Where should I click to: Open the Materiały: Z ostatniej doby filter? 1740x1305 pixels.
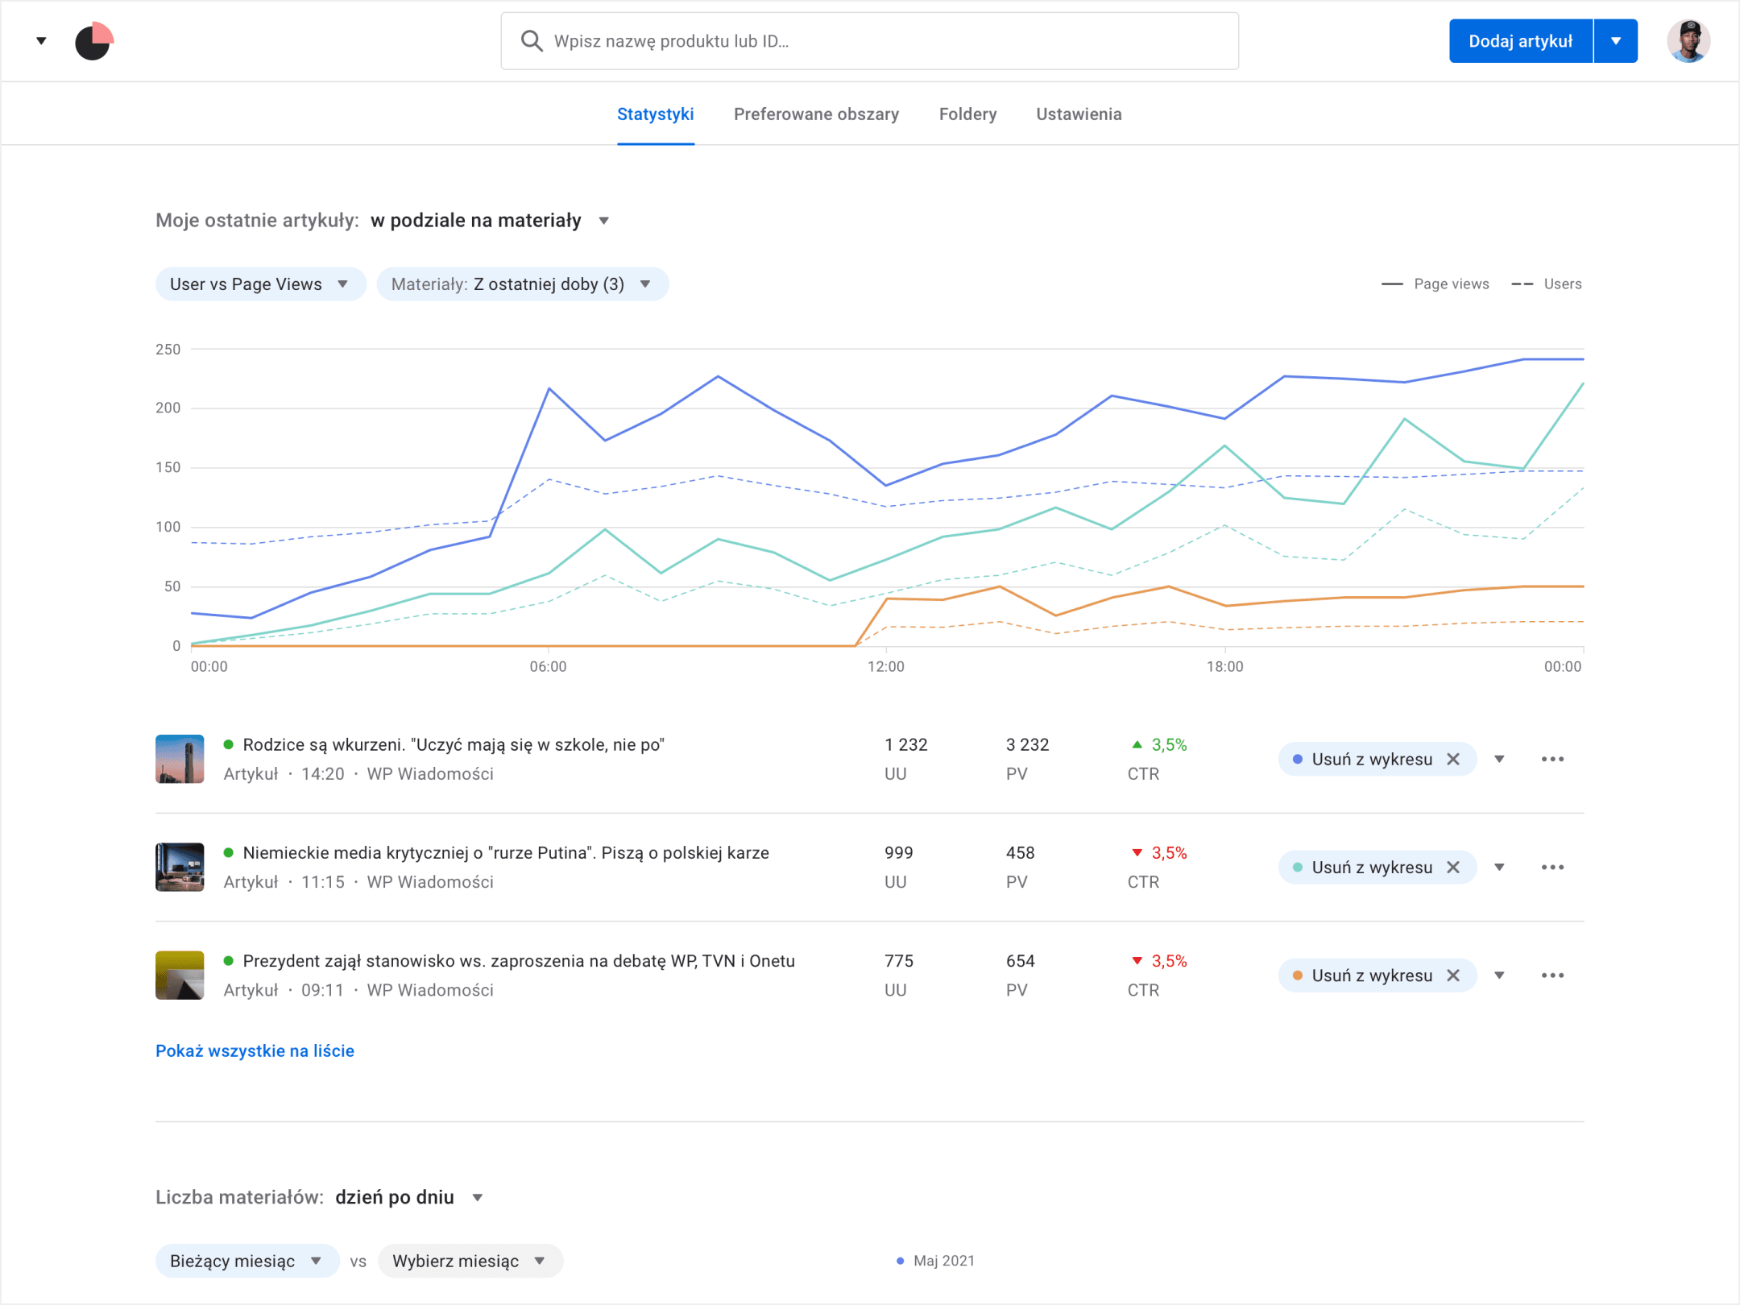coord(522,284)
